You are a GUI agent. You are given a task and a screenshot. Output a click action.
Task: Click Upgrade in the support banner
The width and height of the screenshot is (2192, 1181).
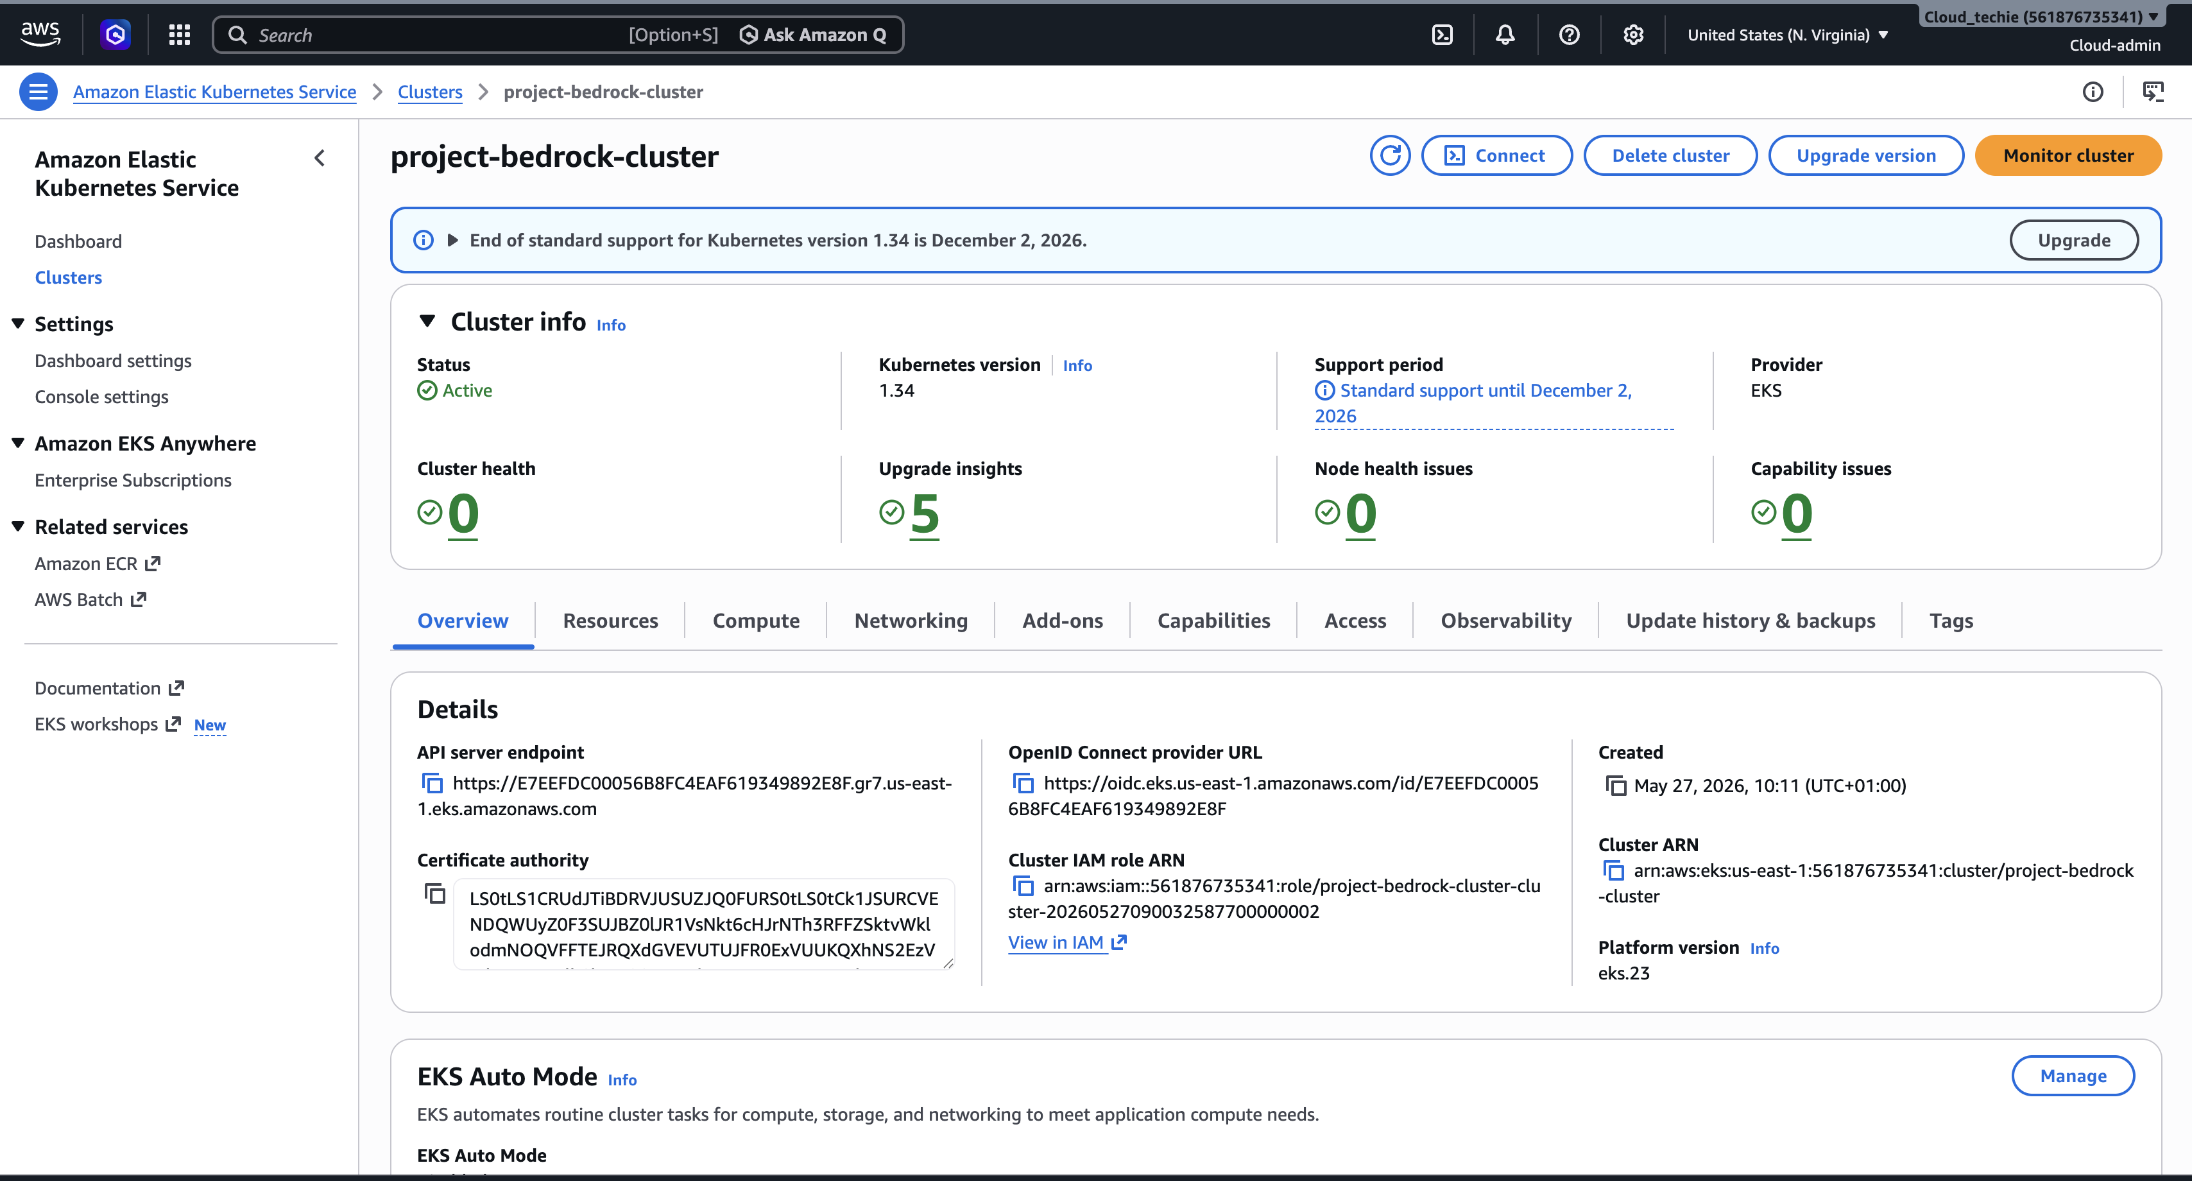coord(2074,241)
